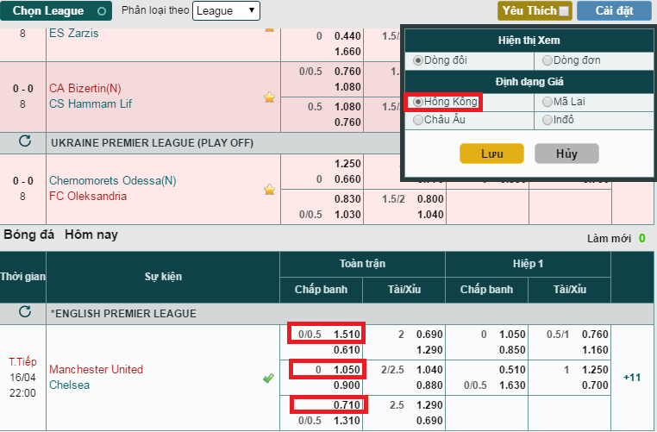Choose the Châu Âu odds format
Screen dimensions: 657x432
coord(418,120)
